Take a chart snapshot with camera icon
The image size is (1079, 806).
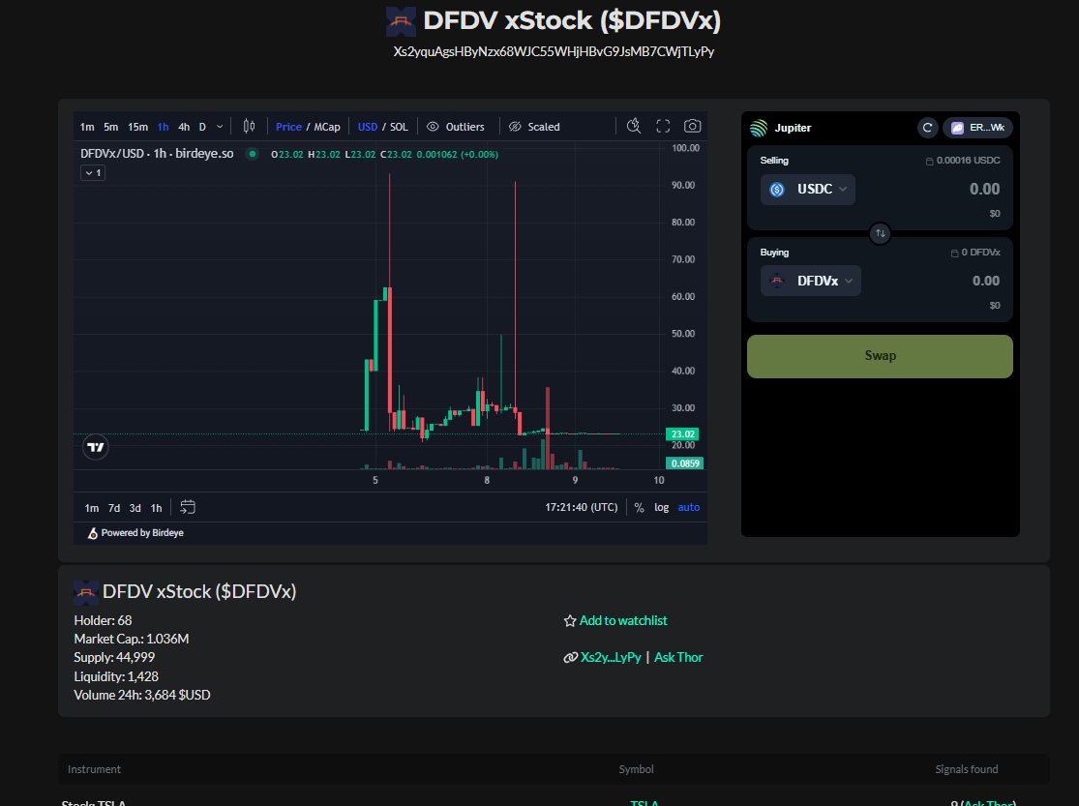tap(692, 126)
